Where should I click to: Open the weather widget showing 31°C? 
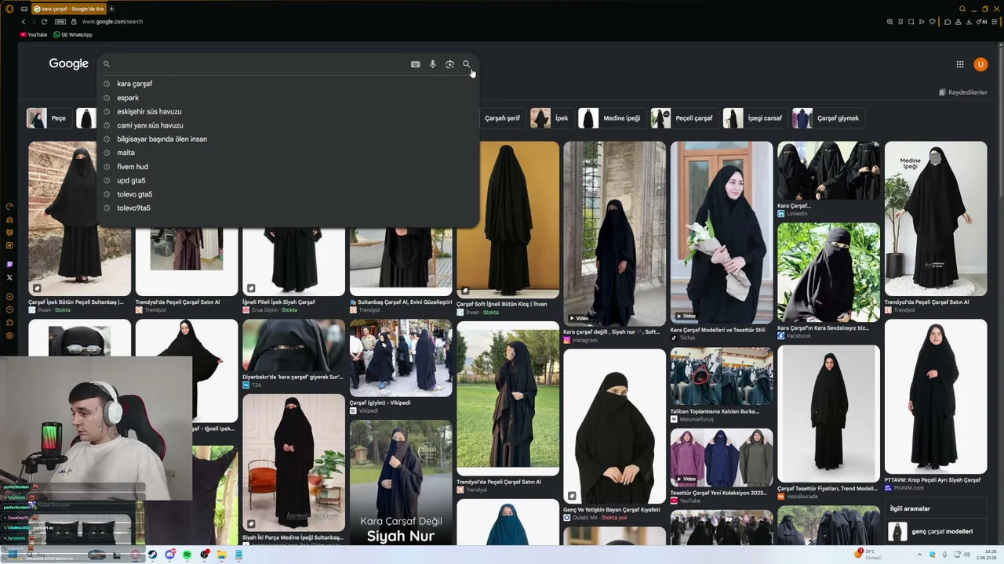point(869,555)
